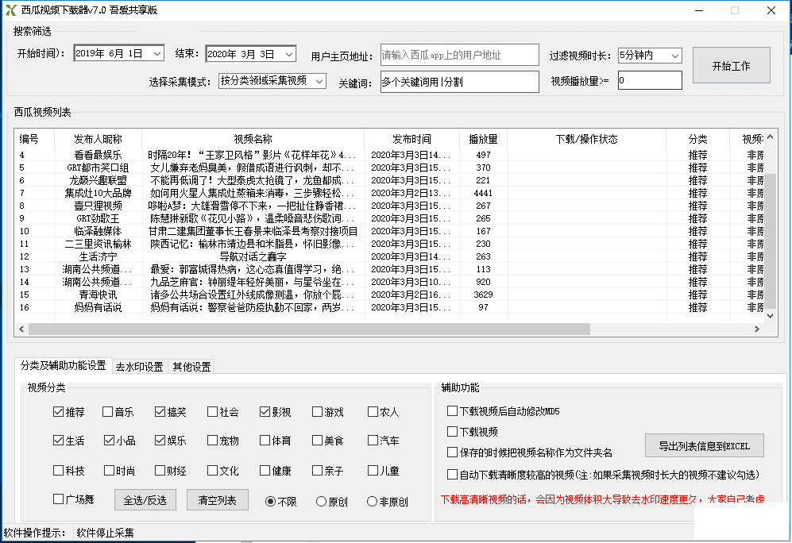This screenshot has height=543, width=792.
Task: Uncheck the 推荐 category checkbox
Action: coord(58,412)
